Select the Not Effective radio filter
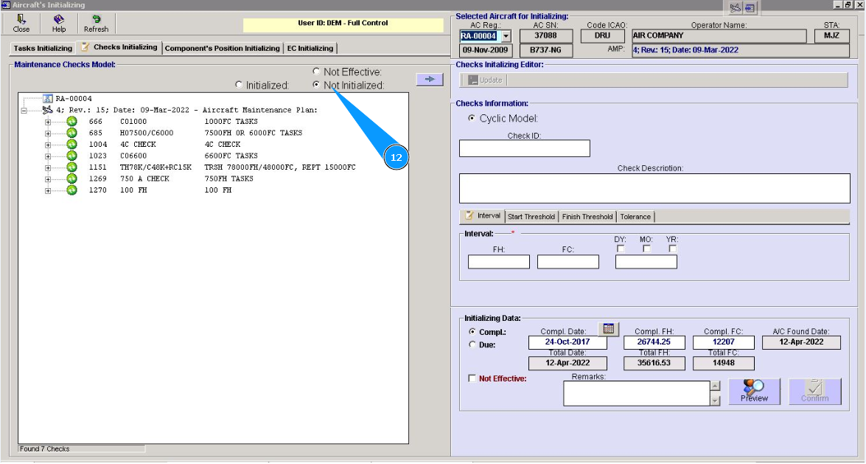866x464 pixels. [316, 72]
